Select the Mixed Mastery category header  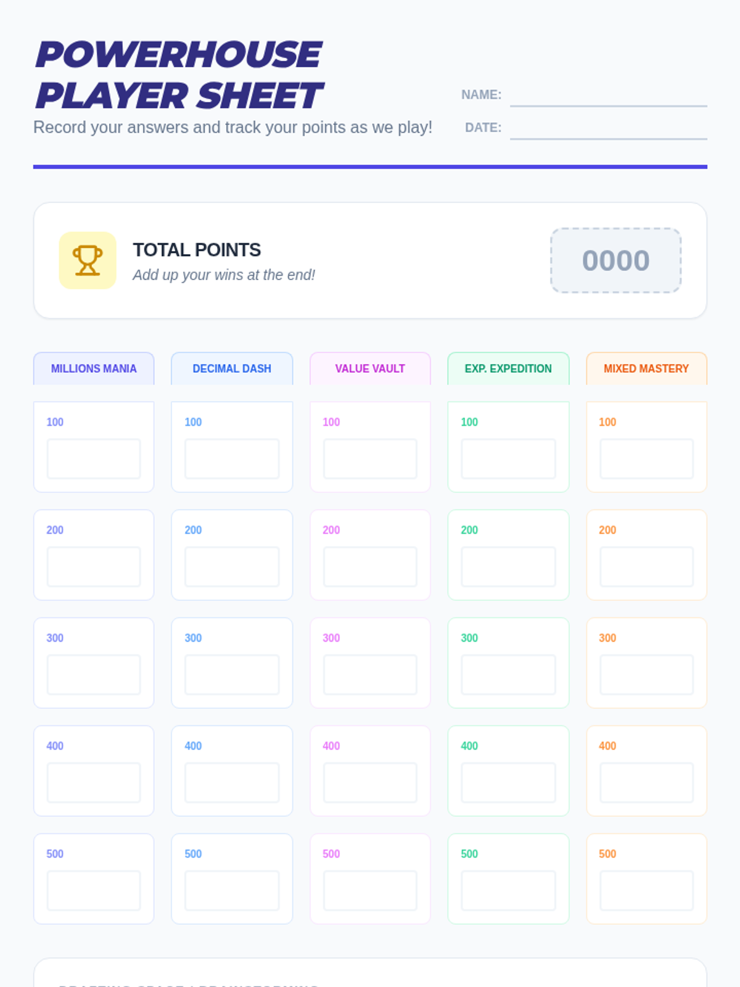[x=646, y=369]
